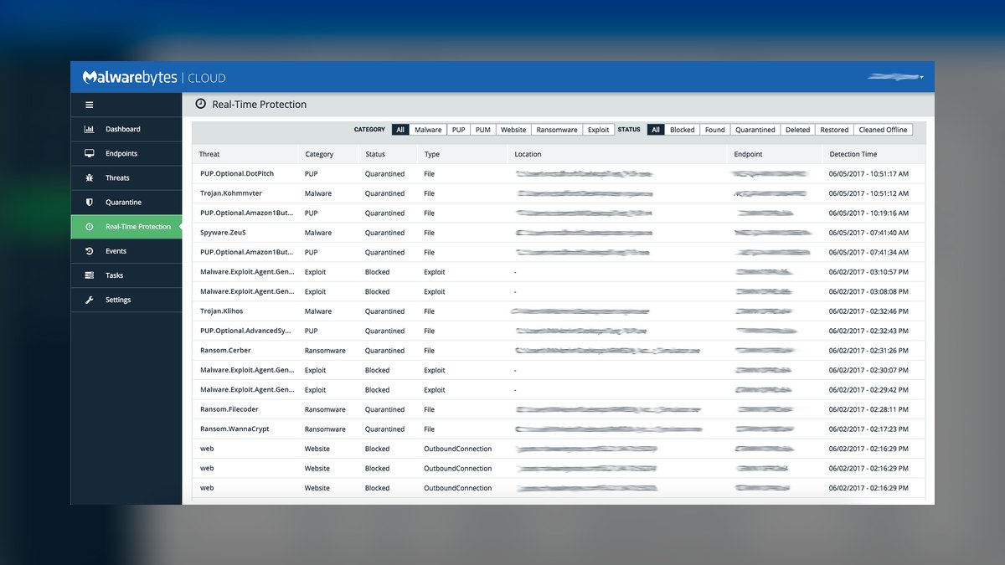Click the Threats bug icon
The height and width of the screenshot is (565, 1005).
click(x=89, y=177)
